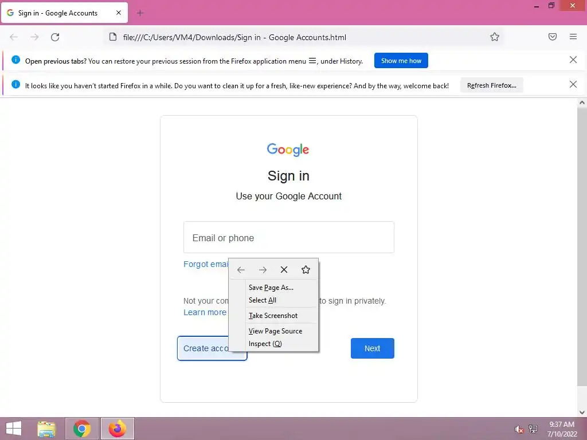Click the info icon on welcome back notification
The height and width of the screenshot is (440, 587).
[15, 84]
